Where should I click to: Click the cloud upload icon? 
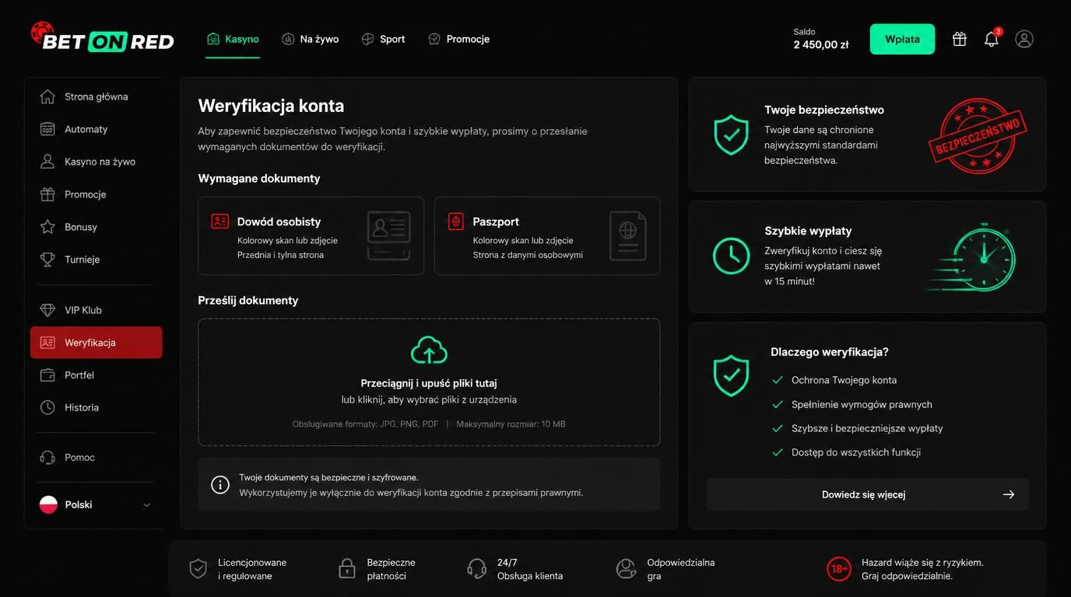point(429,351)
